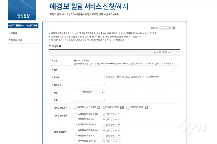The width and height of the screenshot is (217, 144).
Task: Expand email 지구자기장 교란(G) alert dropdown
Action: (x=111, y=125)
